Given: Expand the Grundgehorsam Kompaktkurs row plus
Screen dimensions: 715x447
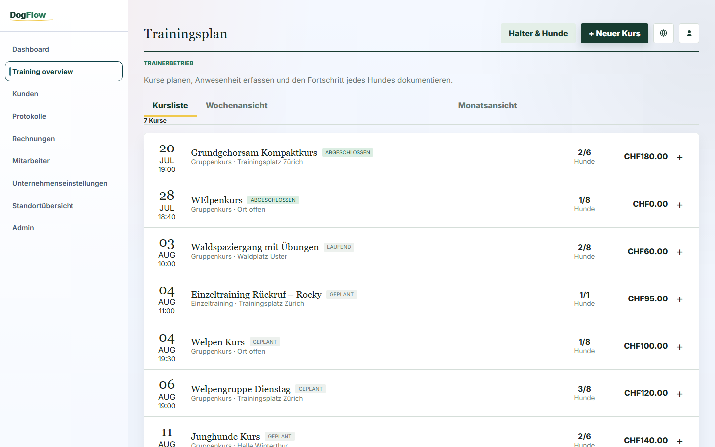Looking at the screenshot, I should [680, 157].
